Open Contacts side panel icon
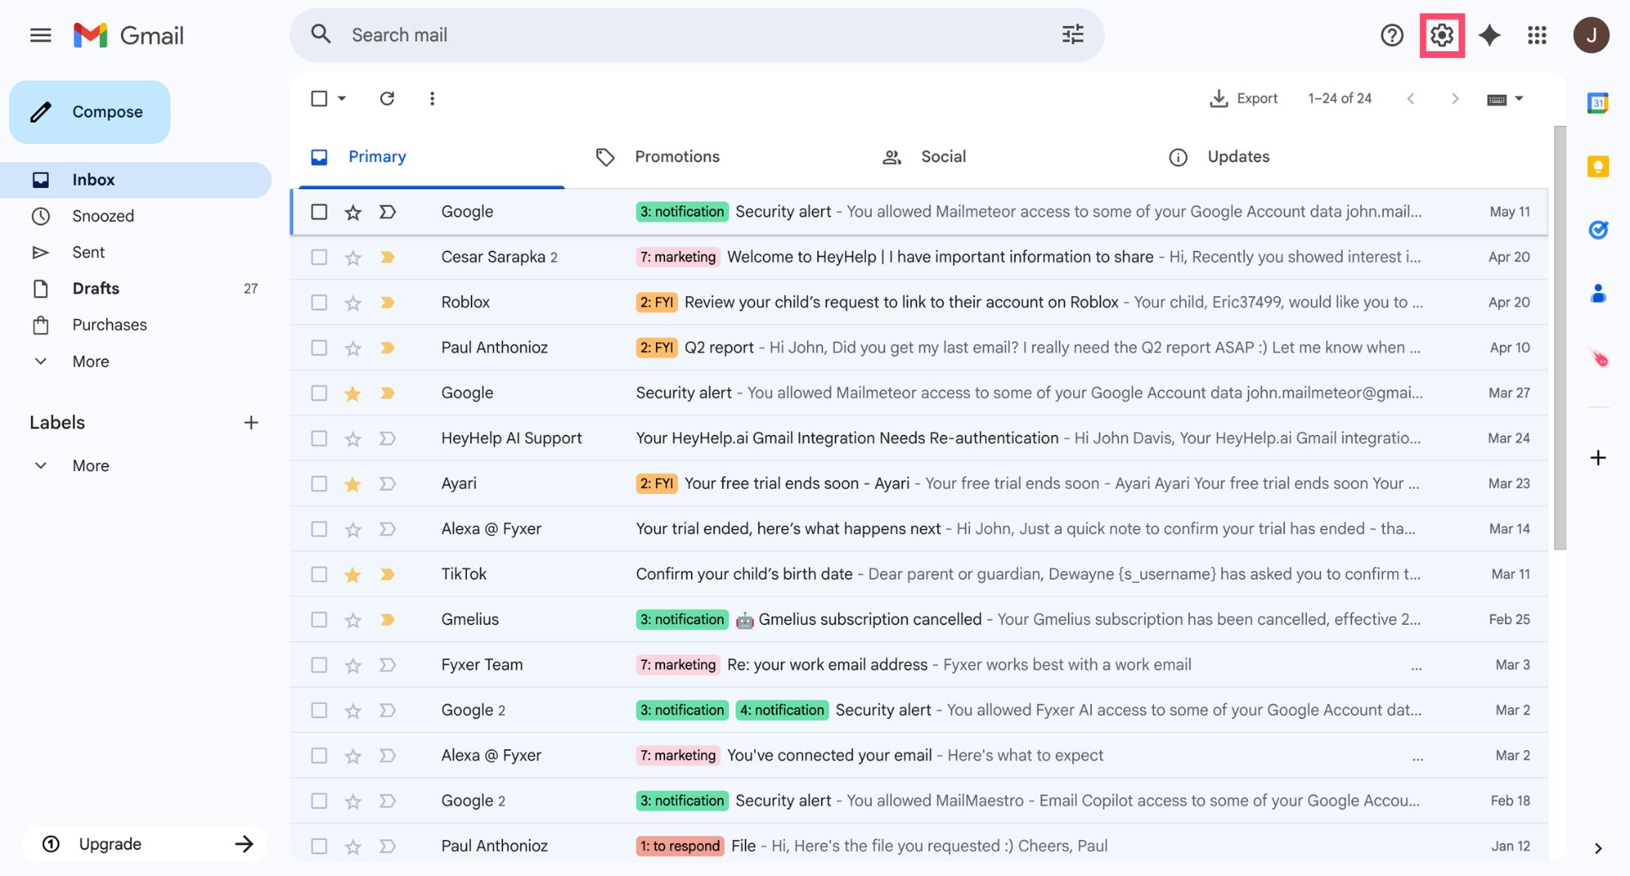The width and height of the screenshot is (1630, 876). pos(1597,293)
